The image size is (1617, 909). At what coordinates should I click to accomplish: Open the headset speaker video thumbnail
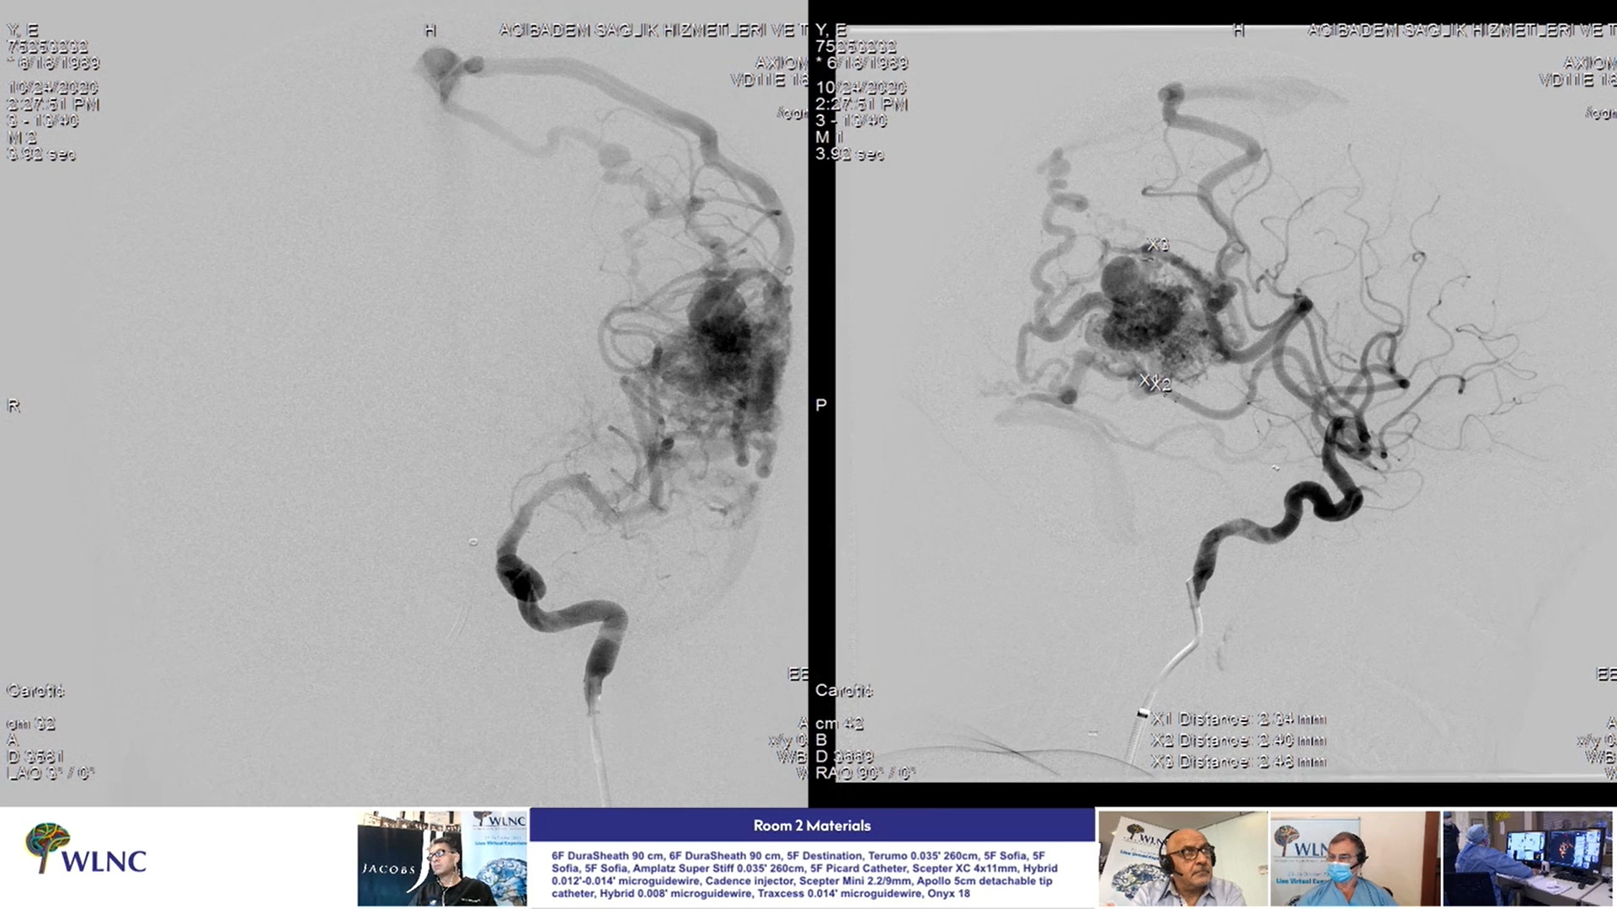[x=1182, y=858]
